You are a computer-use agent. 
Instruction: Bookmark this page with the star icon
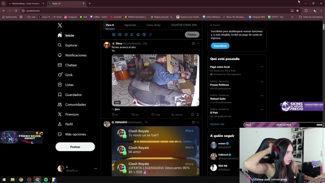click(298, 11)
